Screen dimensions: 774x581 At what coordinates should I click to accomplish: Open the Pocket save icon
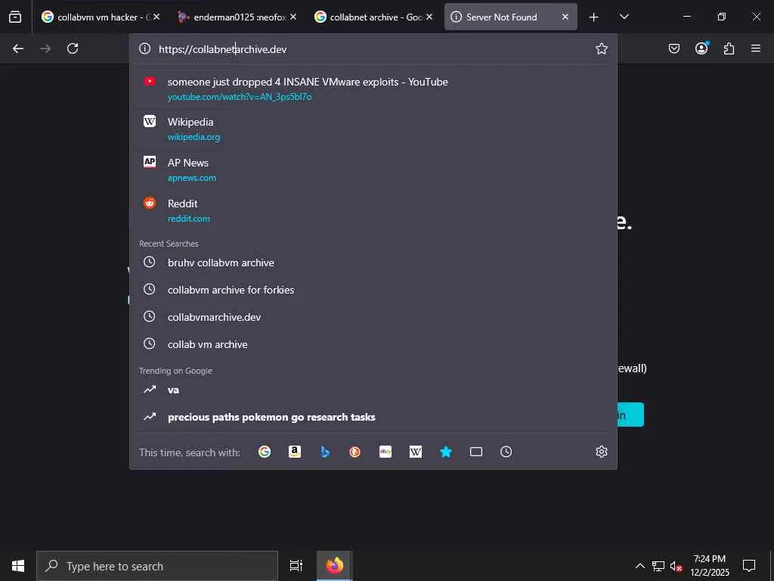(x=673, y=48)
